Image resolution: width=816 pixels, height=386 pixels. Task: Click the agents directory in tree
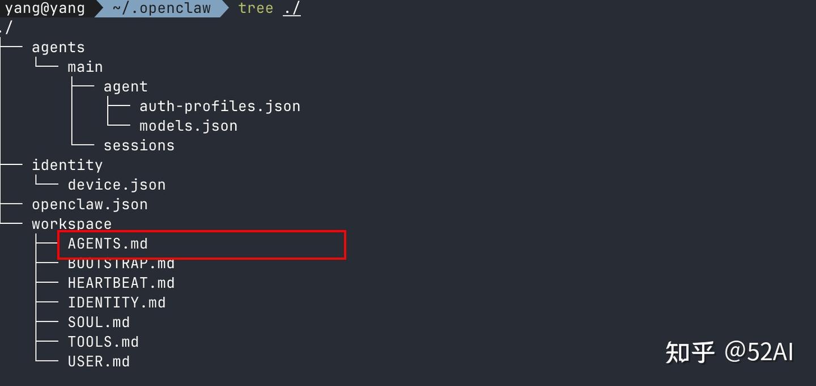[58, 48]
